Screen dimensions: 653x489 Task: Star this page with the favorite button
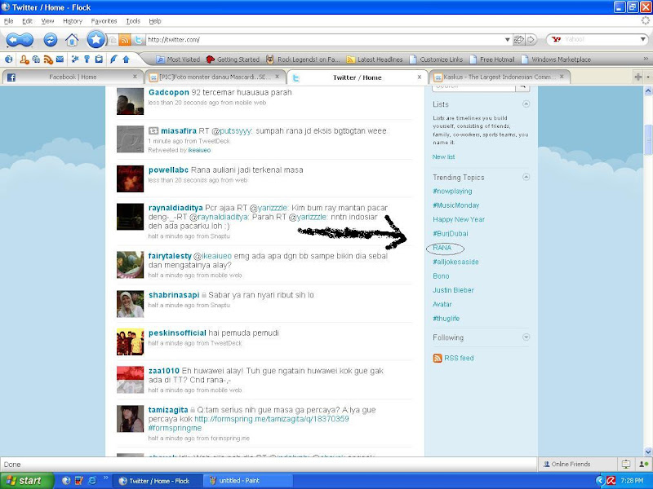pos(96,40)
